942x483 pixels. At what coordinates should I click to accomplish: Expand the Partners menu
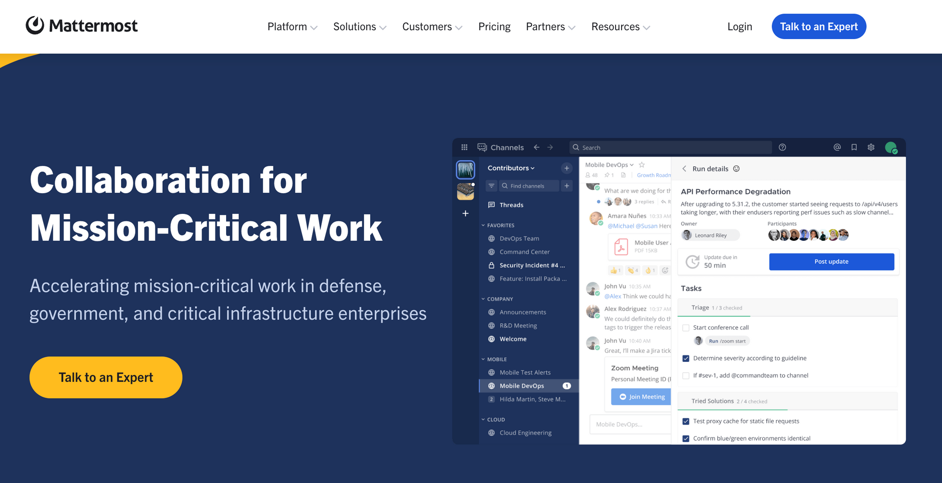coord(551,27)
